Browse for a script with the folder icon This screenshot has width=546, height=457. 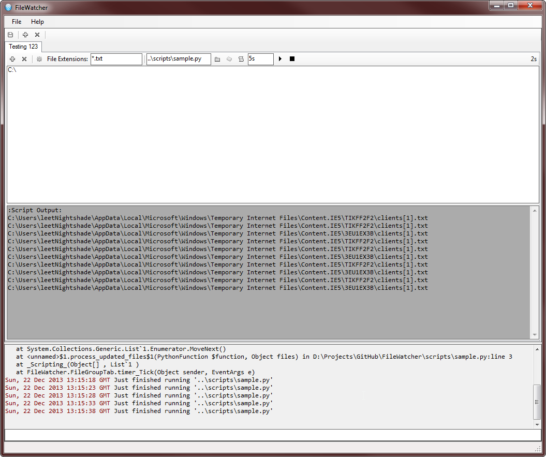(x=217, y=59)
